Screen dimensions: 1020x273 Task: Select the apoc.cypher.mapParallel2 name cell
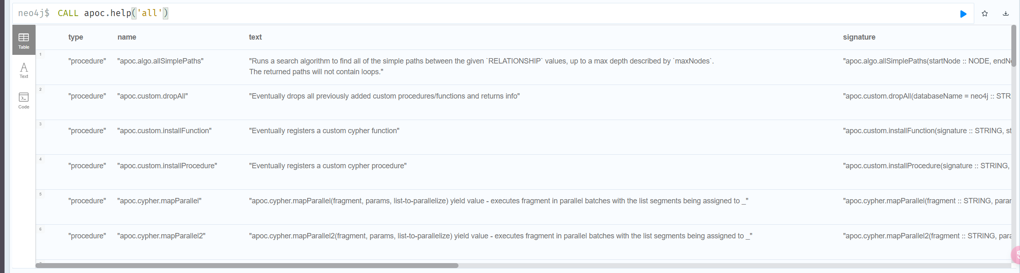pos(161,236)
